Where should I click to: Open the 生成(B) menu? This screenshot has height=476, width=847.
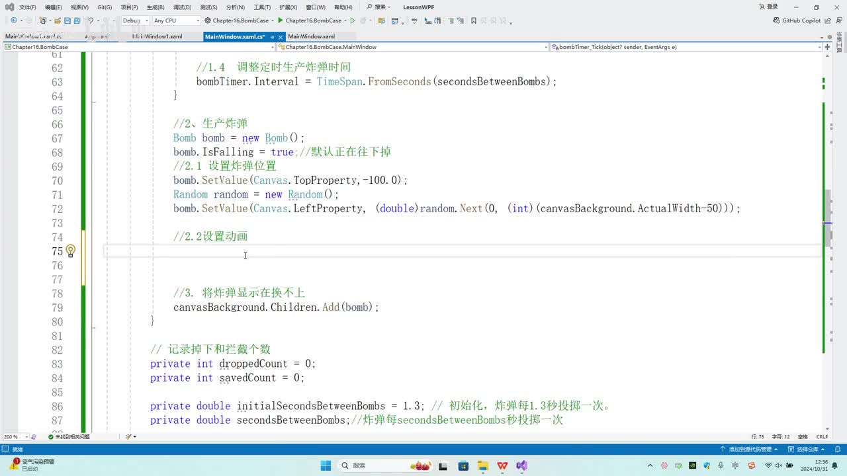[156, 7]
